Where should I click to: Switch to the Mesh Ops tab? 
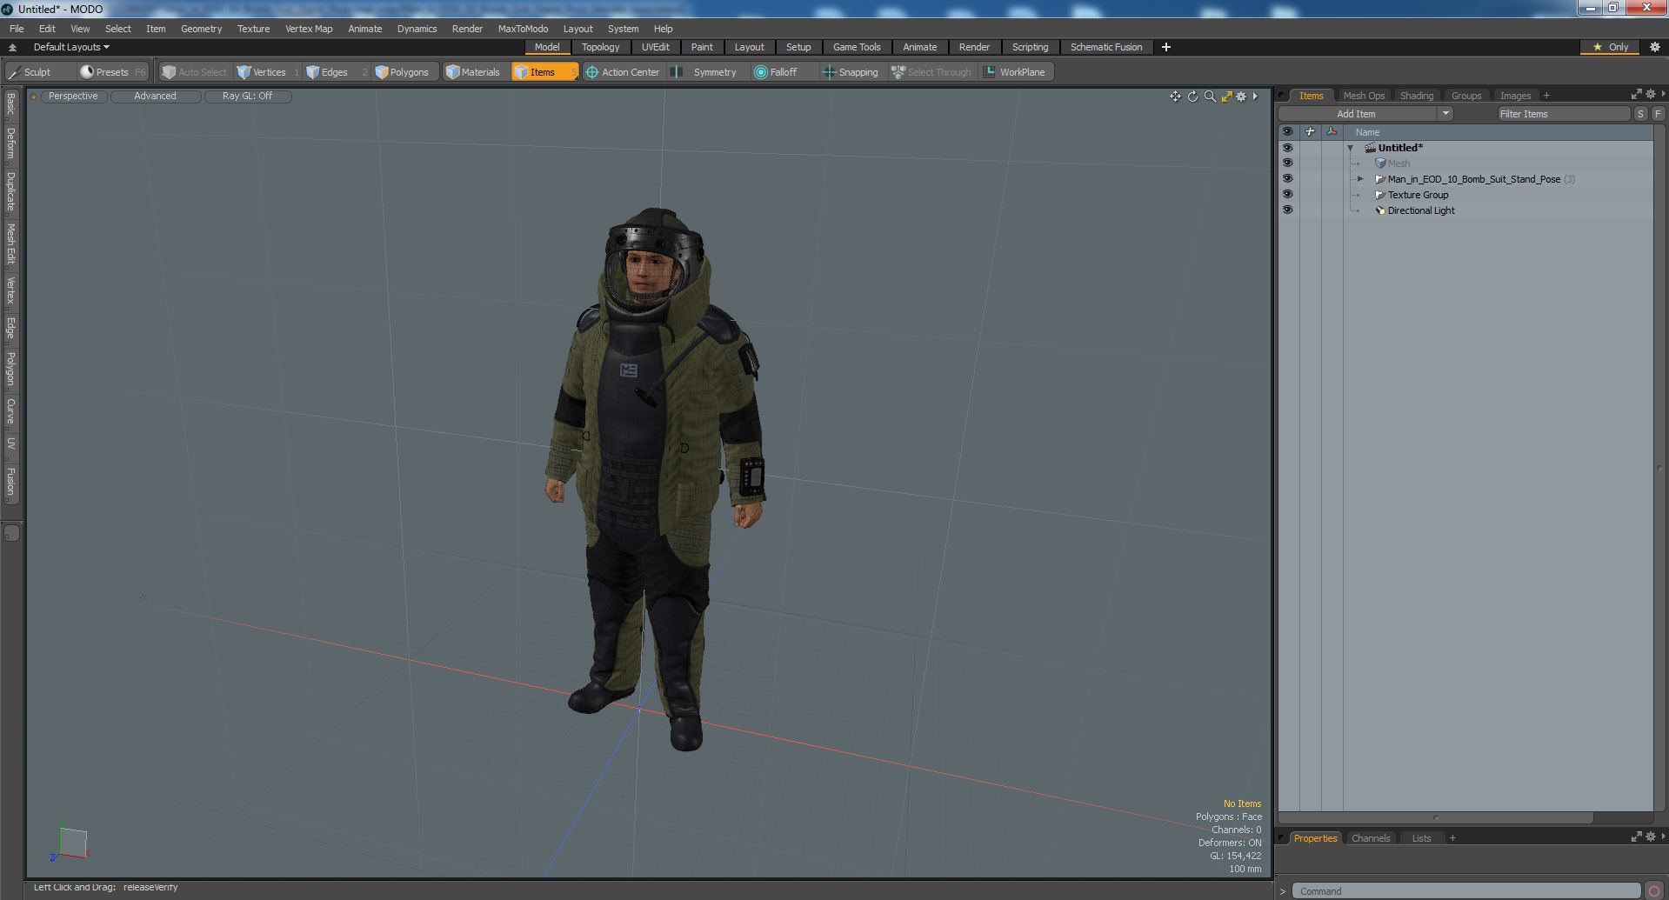[x=1364, y=96]
